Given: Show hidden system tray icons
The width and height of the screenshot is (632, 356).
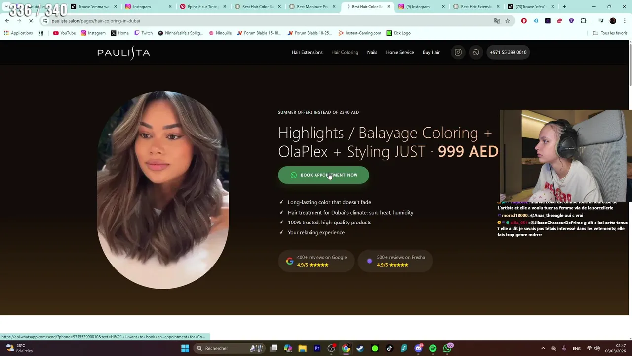Looking at the screenshot, I should (x=543, y=348).
